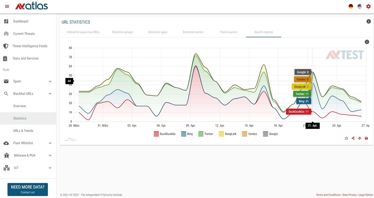Image resolution: width=374 pixels, height=198 pixels.
Task: Open the hamburger navigation menu
Action: pyautogui.click(x=7, y=6)
